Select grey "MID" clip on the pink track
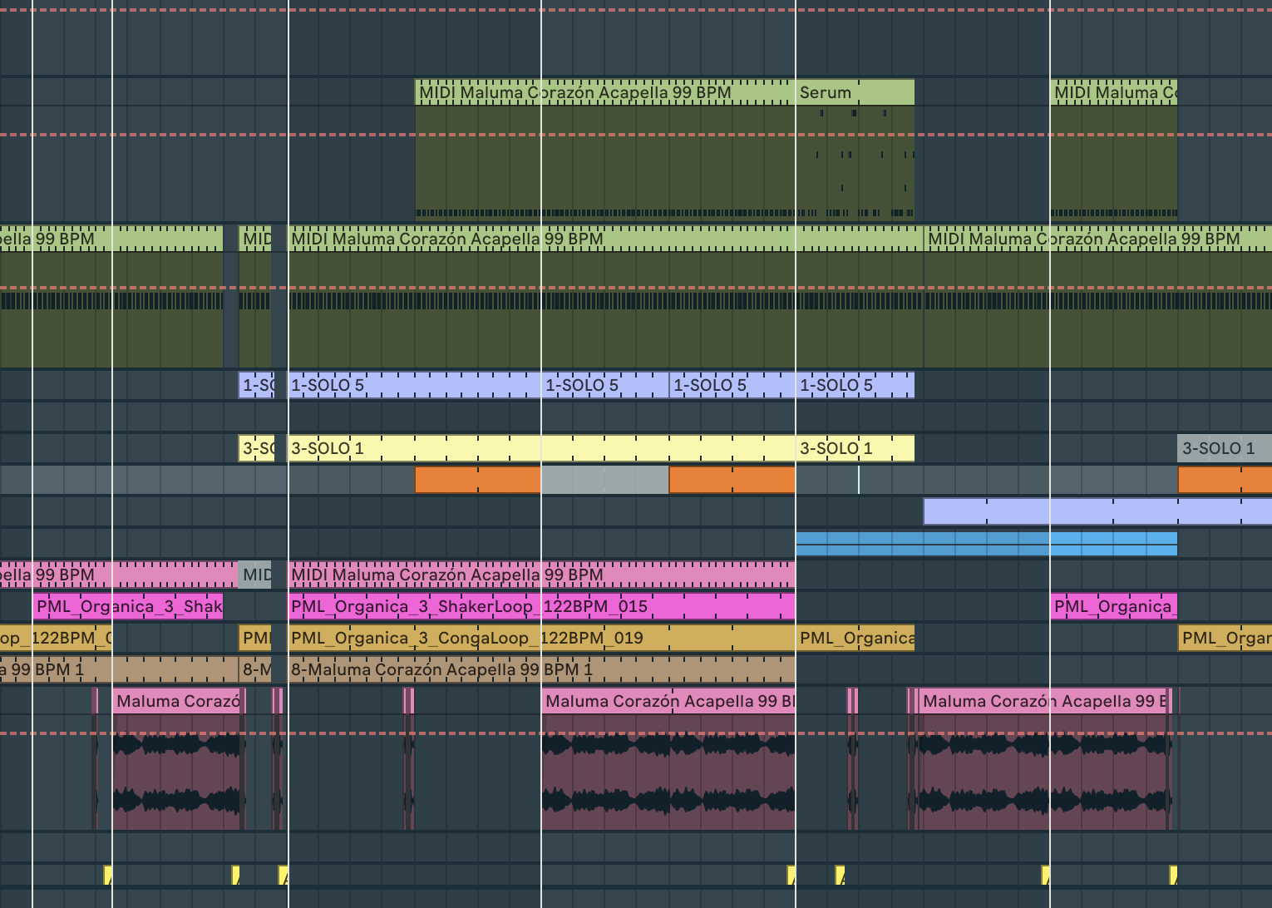 (254, 575)
